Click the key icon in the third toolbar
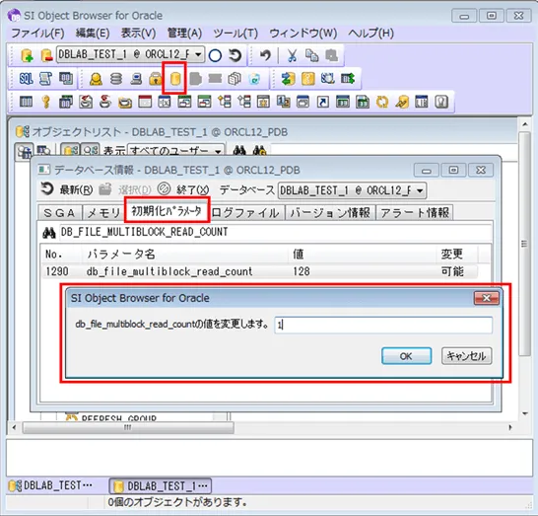 [x=46, y=102]
